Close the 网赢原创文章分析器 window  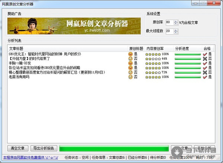tap(214, 3)
